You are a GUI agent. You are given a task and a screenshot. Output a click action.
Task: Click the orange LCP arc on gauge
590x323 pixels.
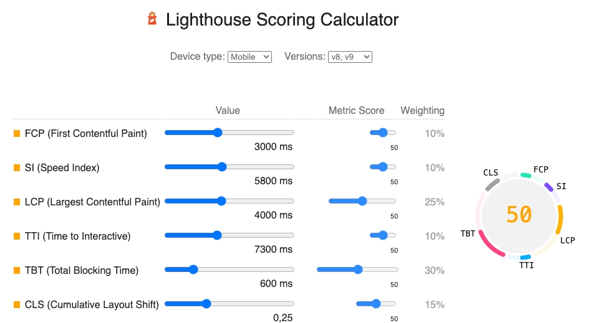coord(560,219)
